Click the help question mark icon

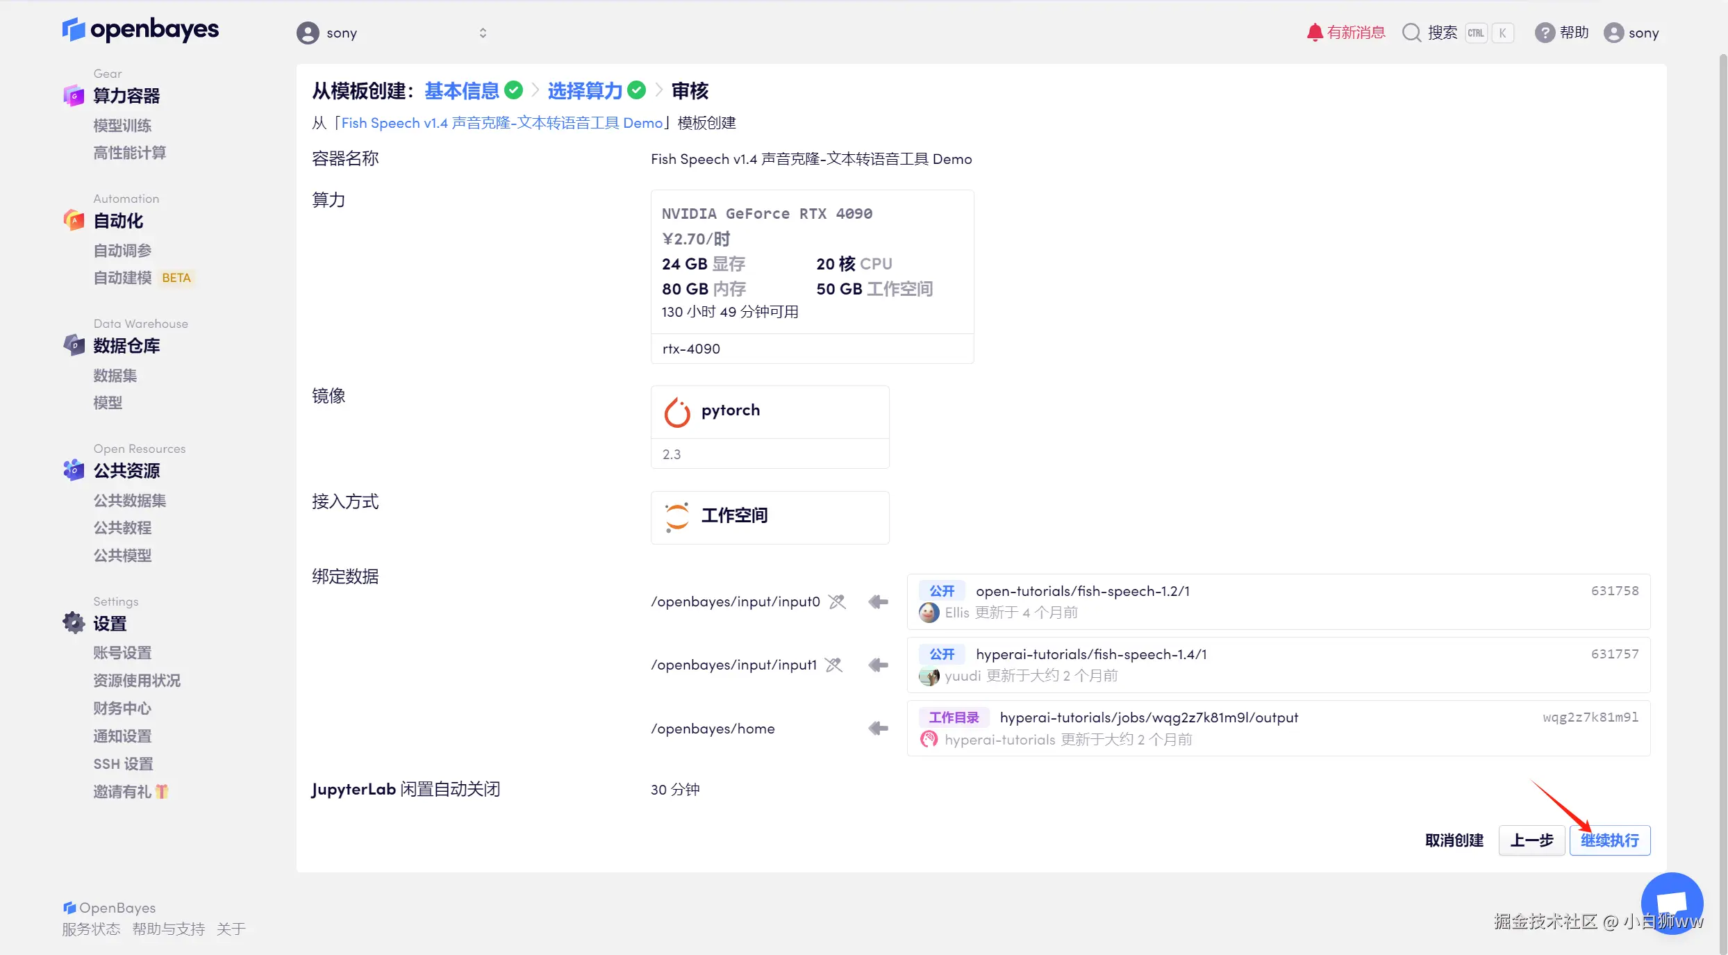point(1543,33)
